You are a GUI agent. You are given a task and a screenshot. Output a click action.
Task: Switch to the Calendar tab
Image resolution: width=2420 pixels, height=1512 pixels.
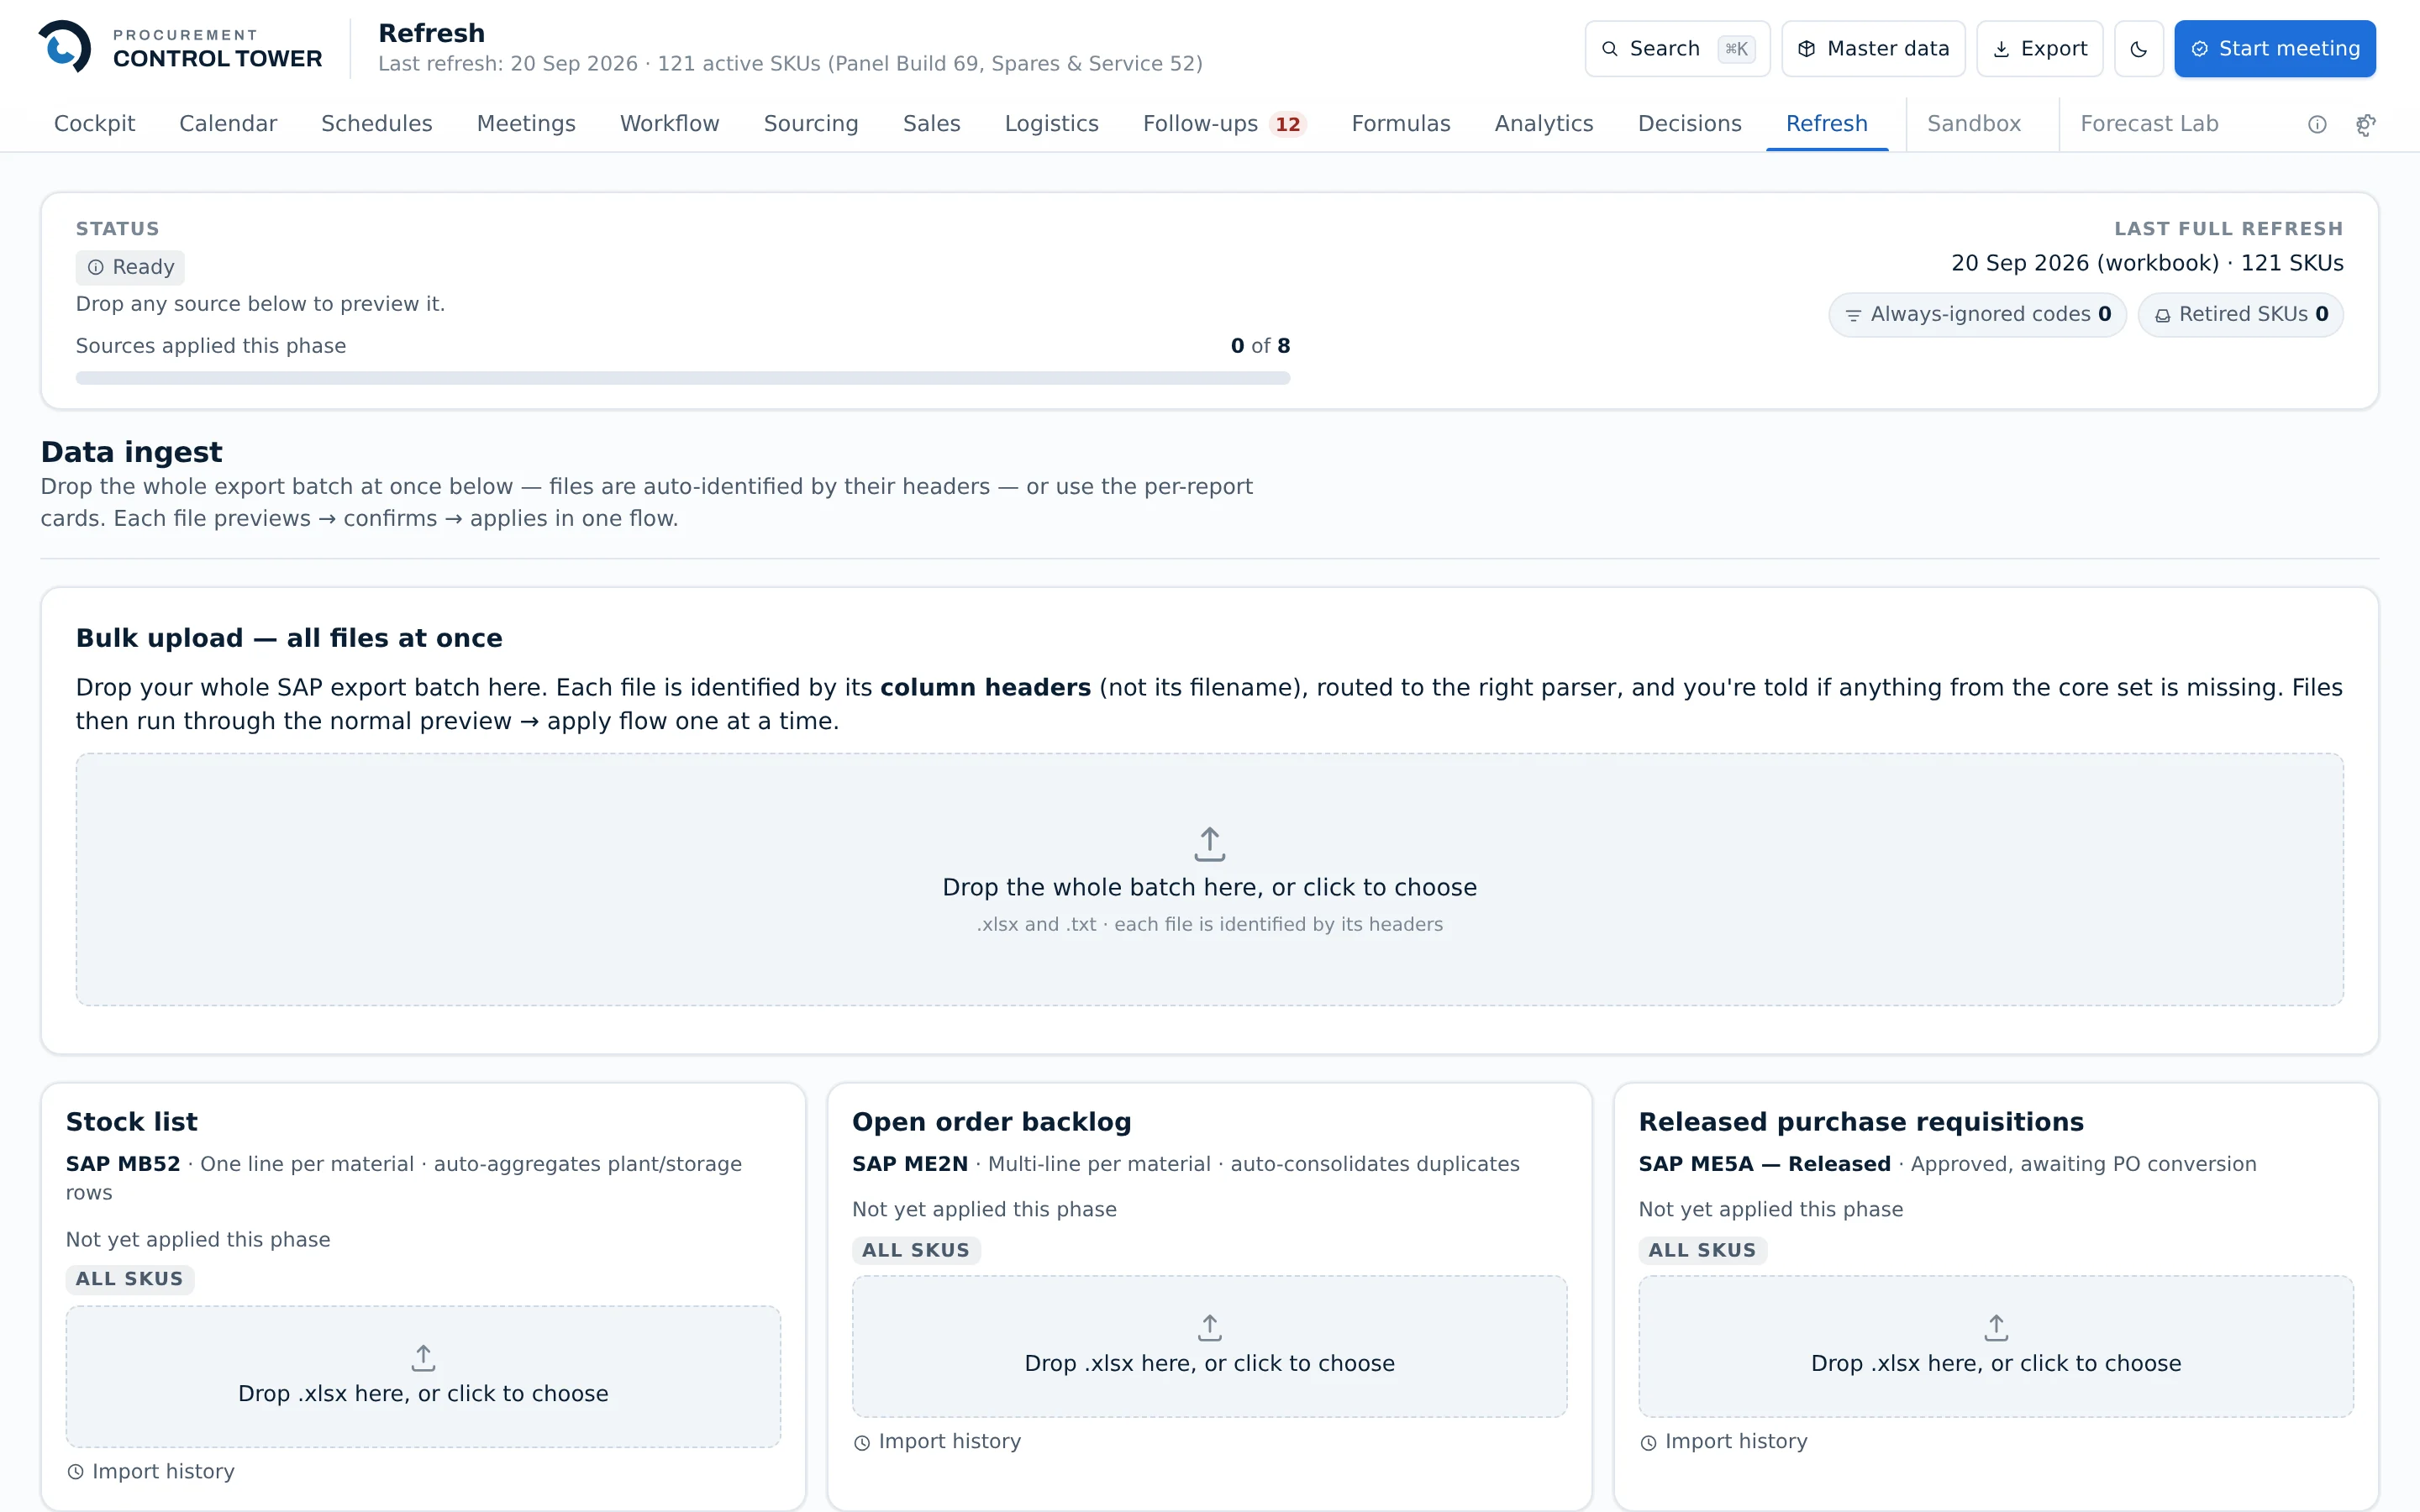coord(228,124)
